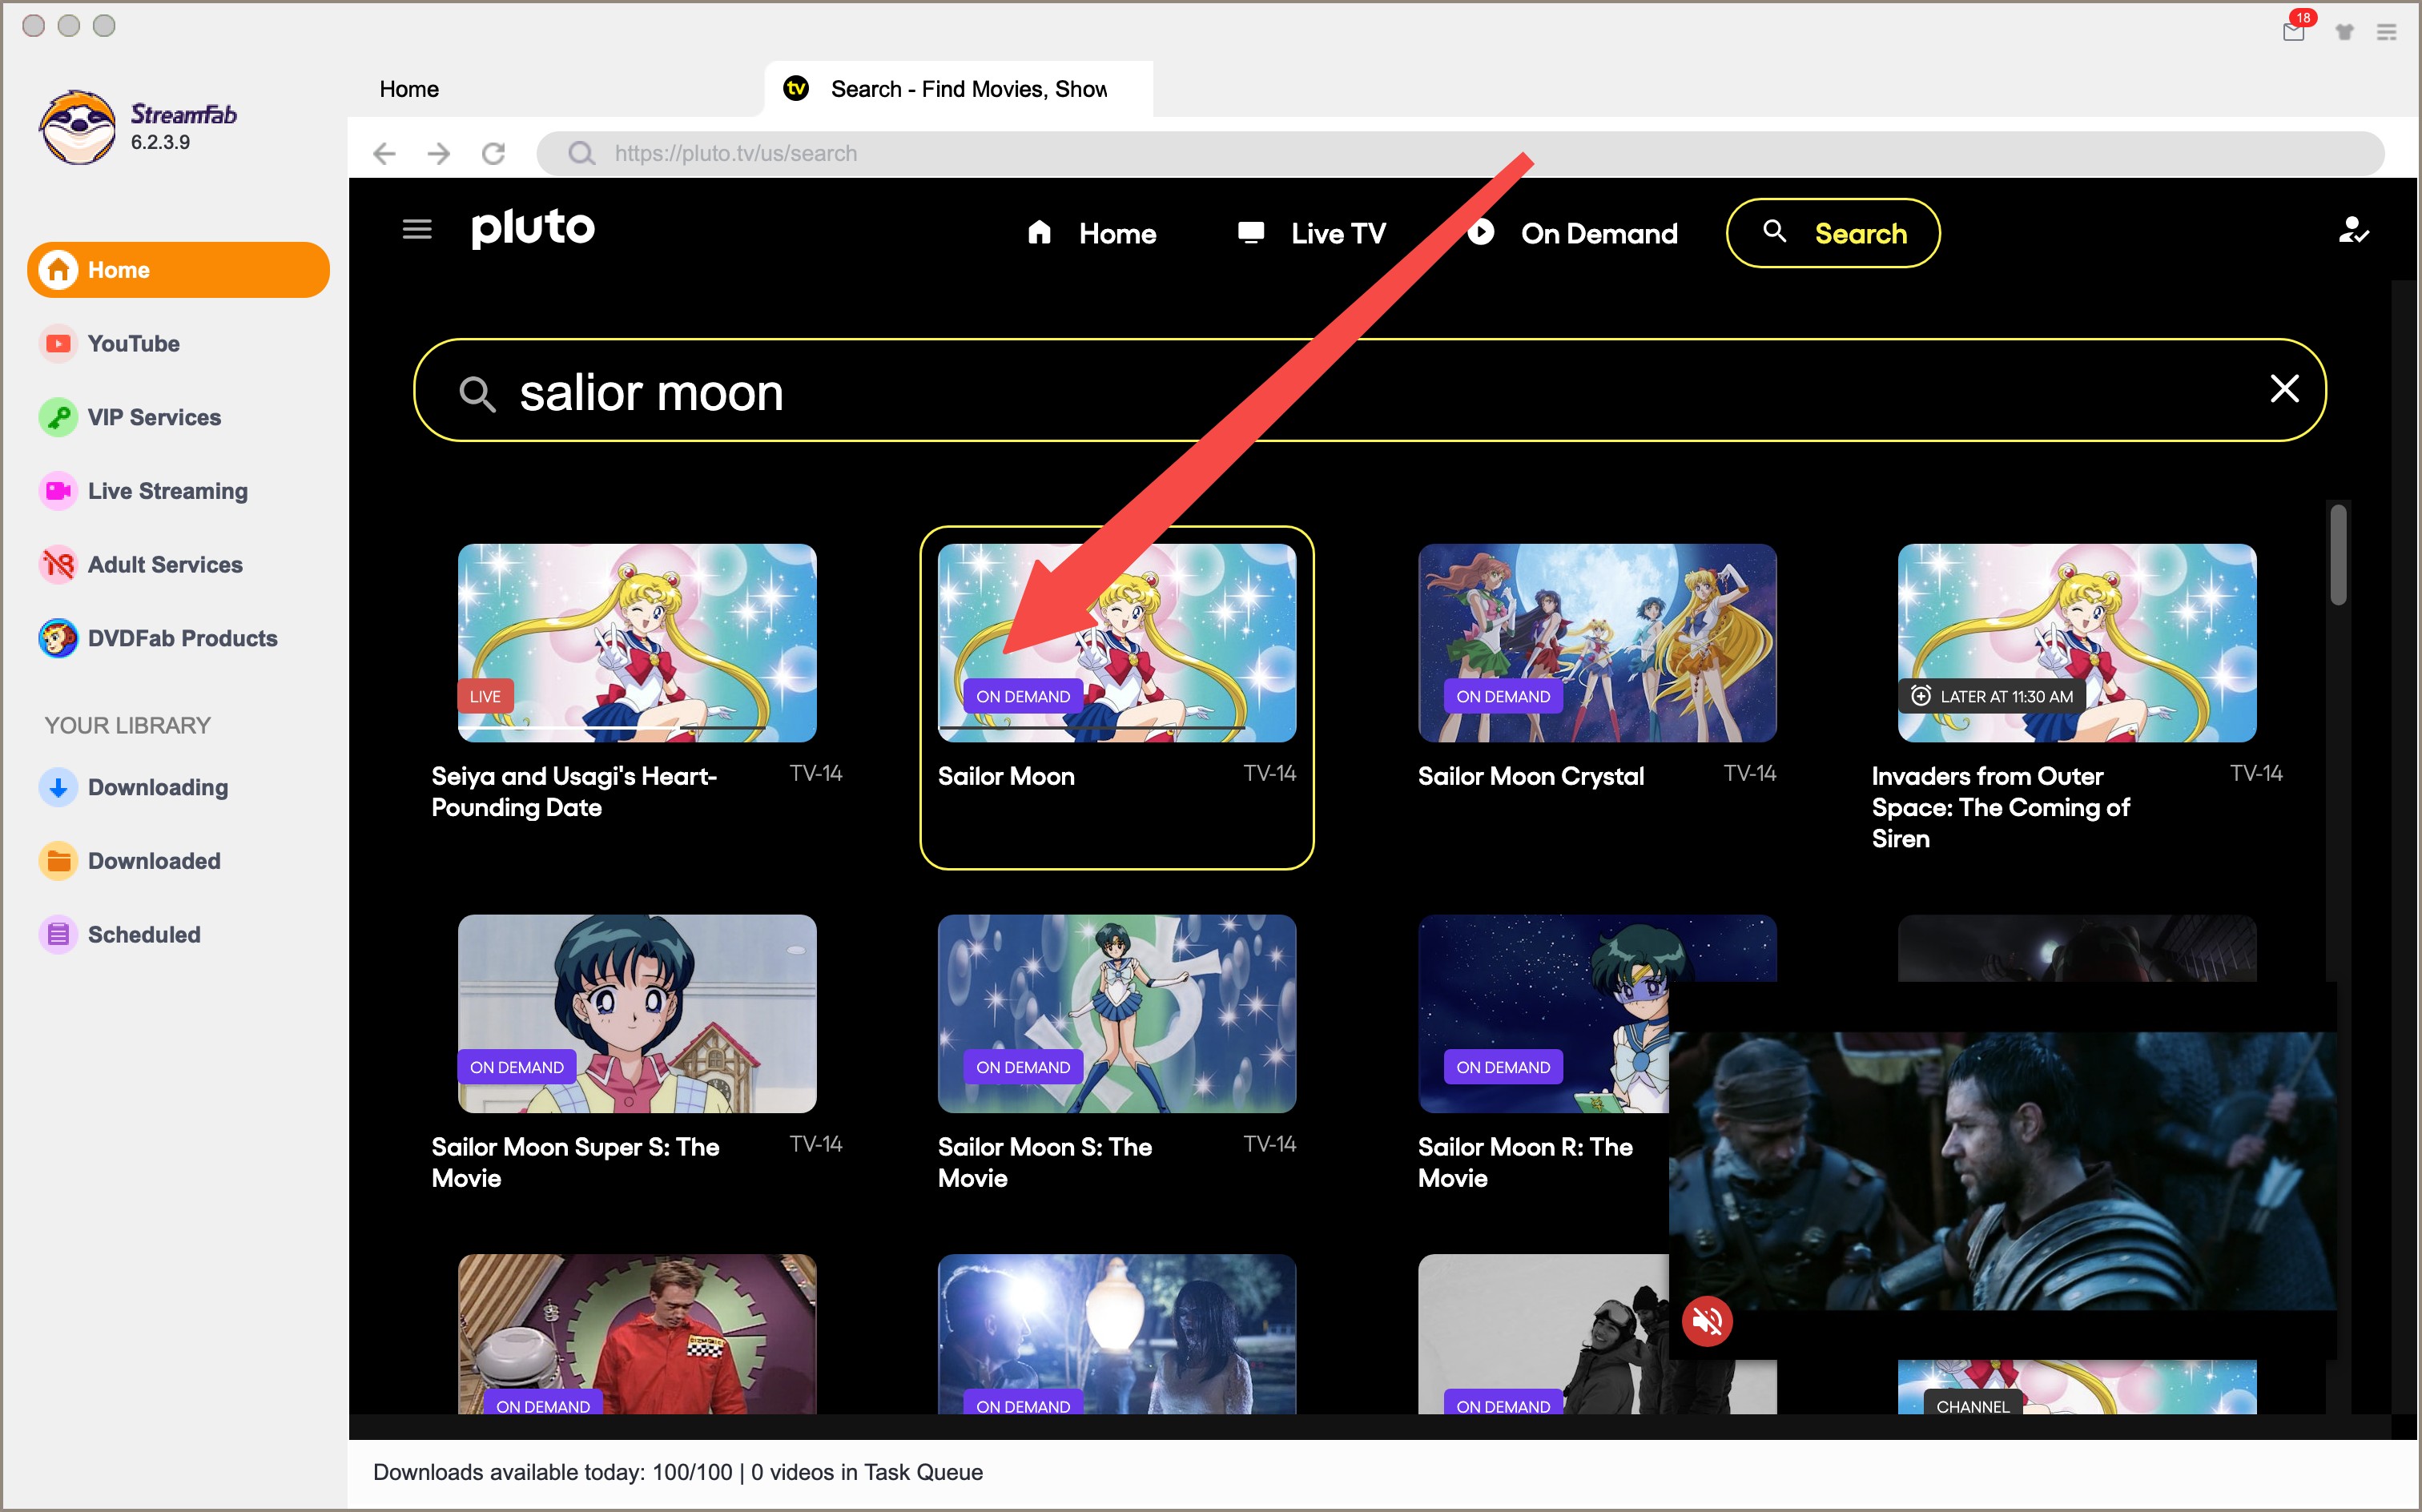Open the skin/theme shirt icon

2344,32
